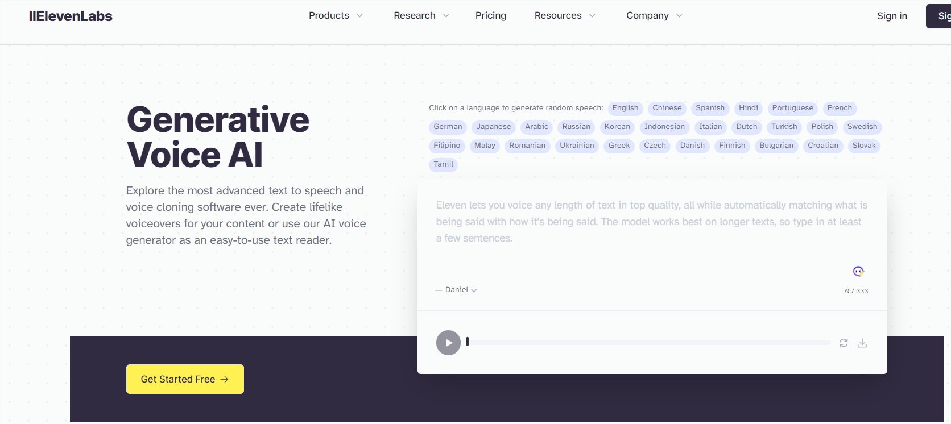
Task: Generate Korean random speech
Action: 617,127
